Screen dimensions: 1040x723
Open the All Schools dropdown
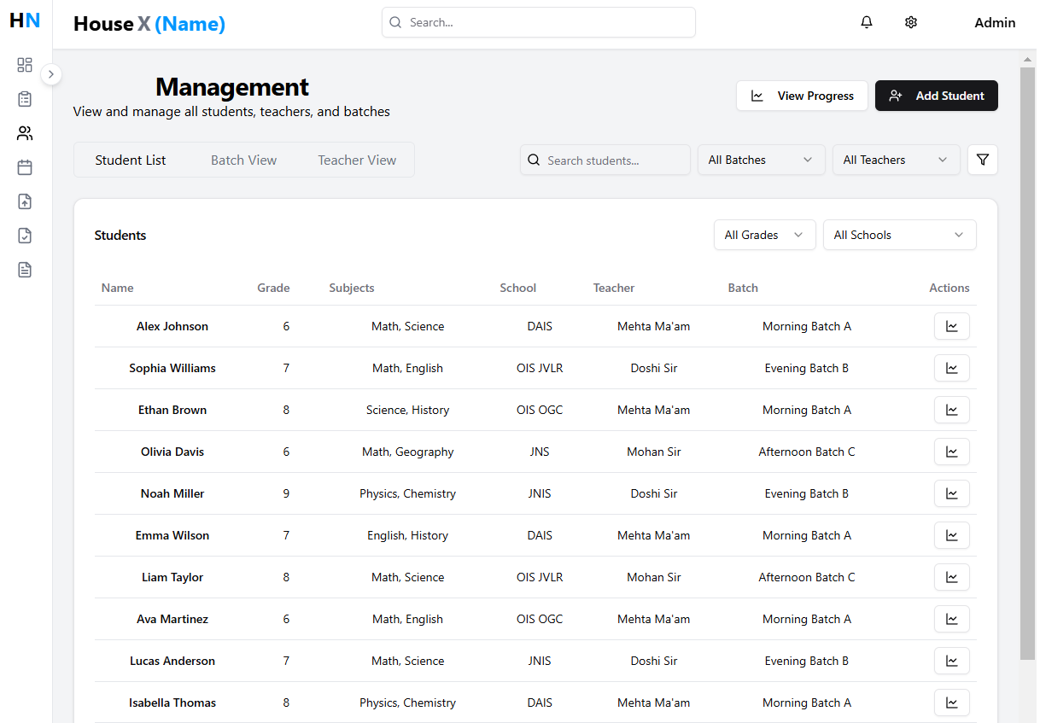click(899, 234)
